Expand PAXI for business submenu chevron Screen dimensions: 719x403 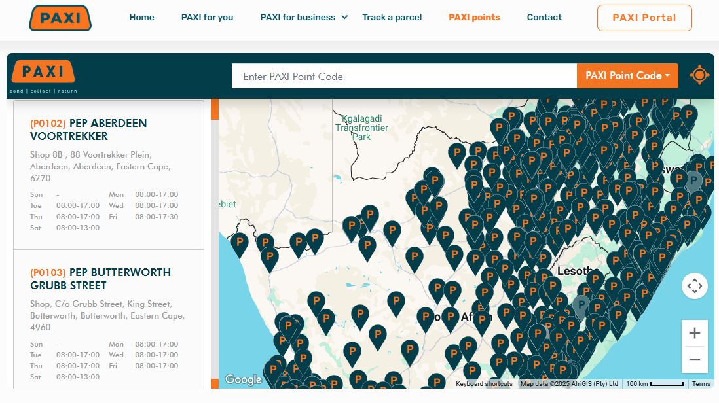[x=344, y=18]
